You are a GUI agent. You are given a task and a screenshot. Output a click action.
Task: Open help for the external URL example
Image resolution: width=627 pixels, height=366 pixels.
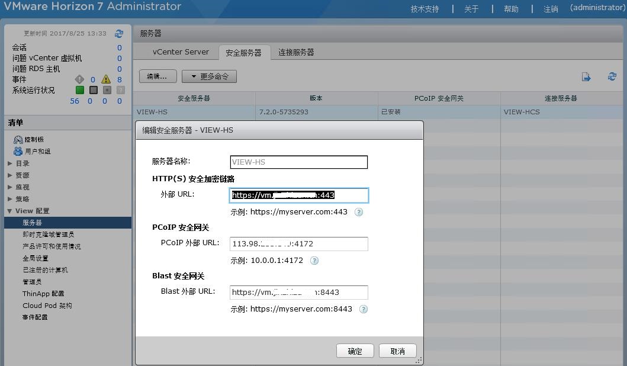pos(359,212)
